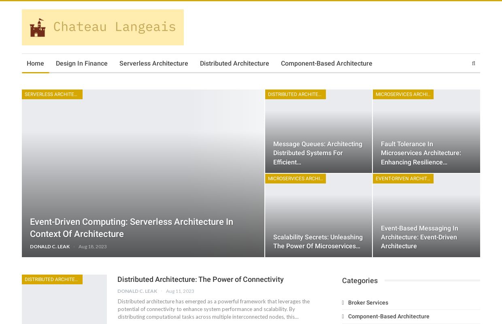
Task: Click the Distributed architecture post excerpt text
Action: tap(214, 309)
